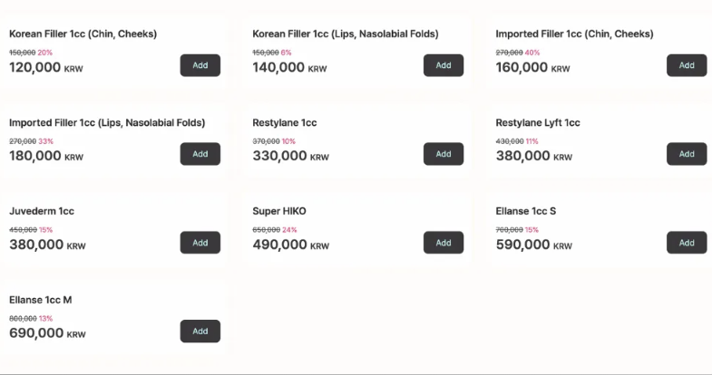Screen dimensions: 712x375
Task: Select the 490,000 KRW price text
Action: click(289, 245)
